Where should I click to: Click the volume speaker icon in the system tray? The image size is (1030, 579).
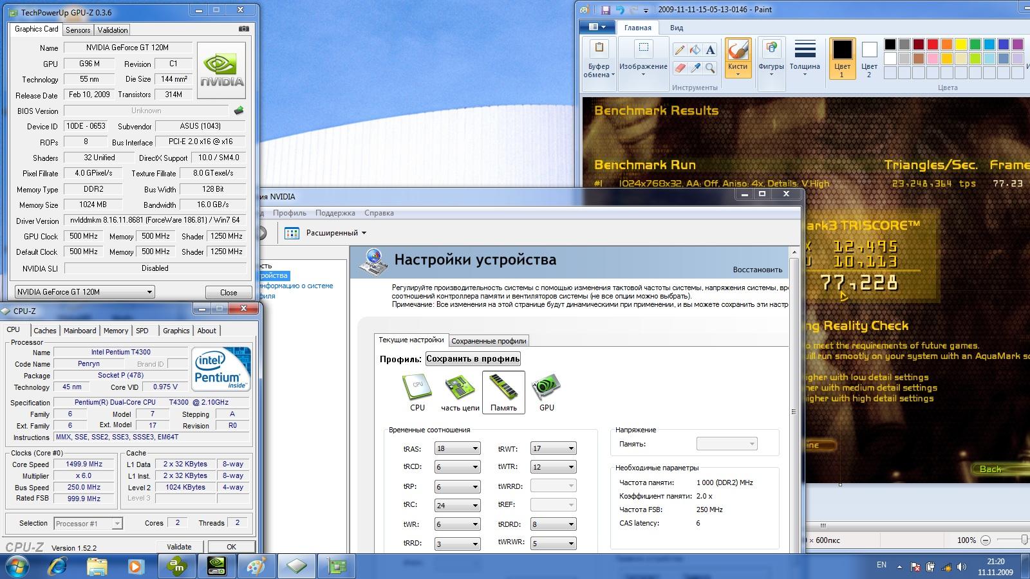(962, 567)
